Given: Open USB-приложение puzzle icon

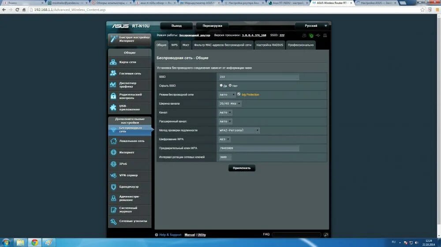Looking at the screenshot, I should (113, 108).
